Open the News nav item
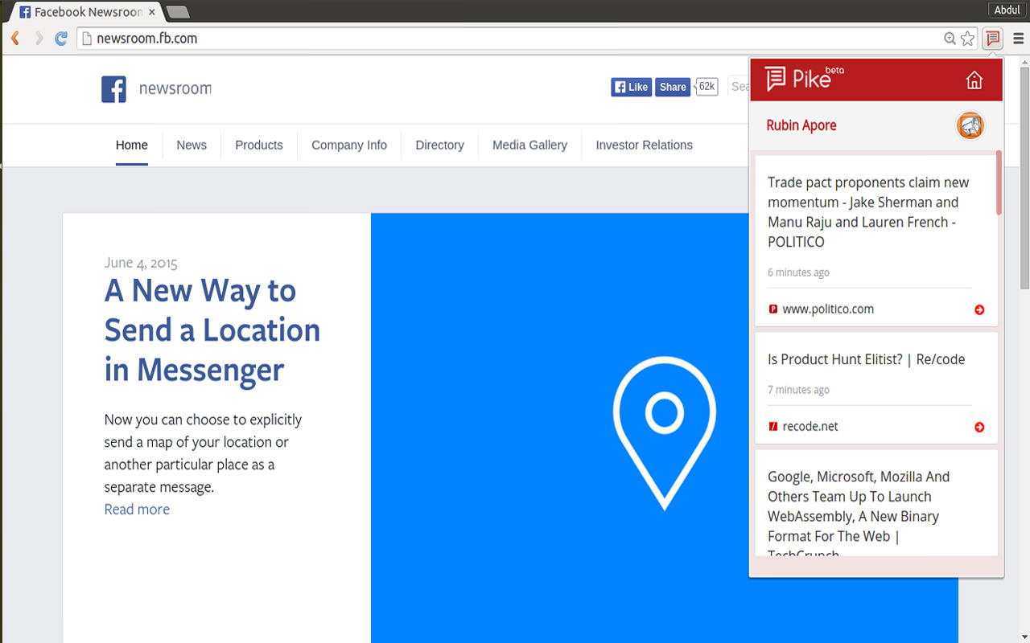Screen dimensions: 1030x643 tap(192, 145)
